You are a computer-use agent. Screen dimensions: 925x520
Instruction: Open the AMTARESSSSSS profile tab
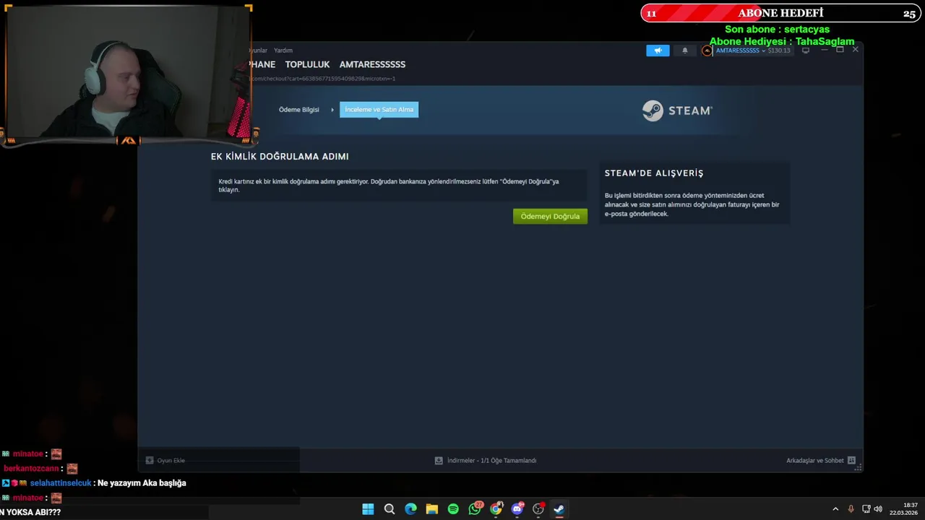[372, 64]
